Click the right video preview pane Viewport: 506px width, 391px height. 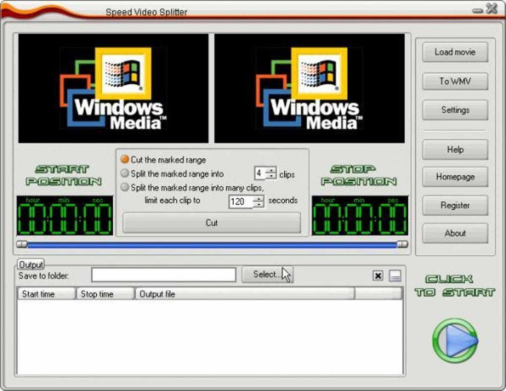click(310, 88)
